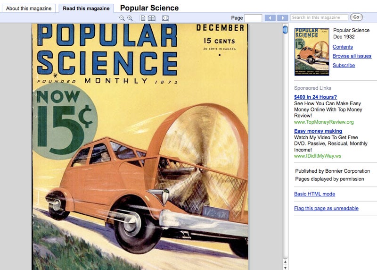Click 'Published by Bonnier Corporation' text
This screenshot has width=377, height=270.
point(333,171)
